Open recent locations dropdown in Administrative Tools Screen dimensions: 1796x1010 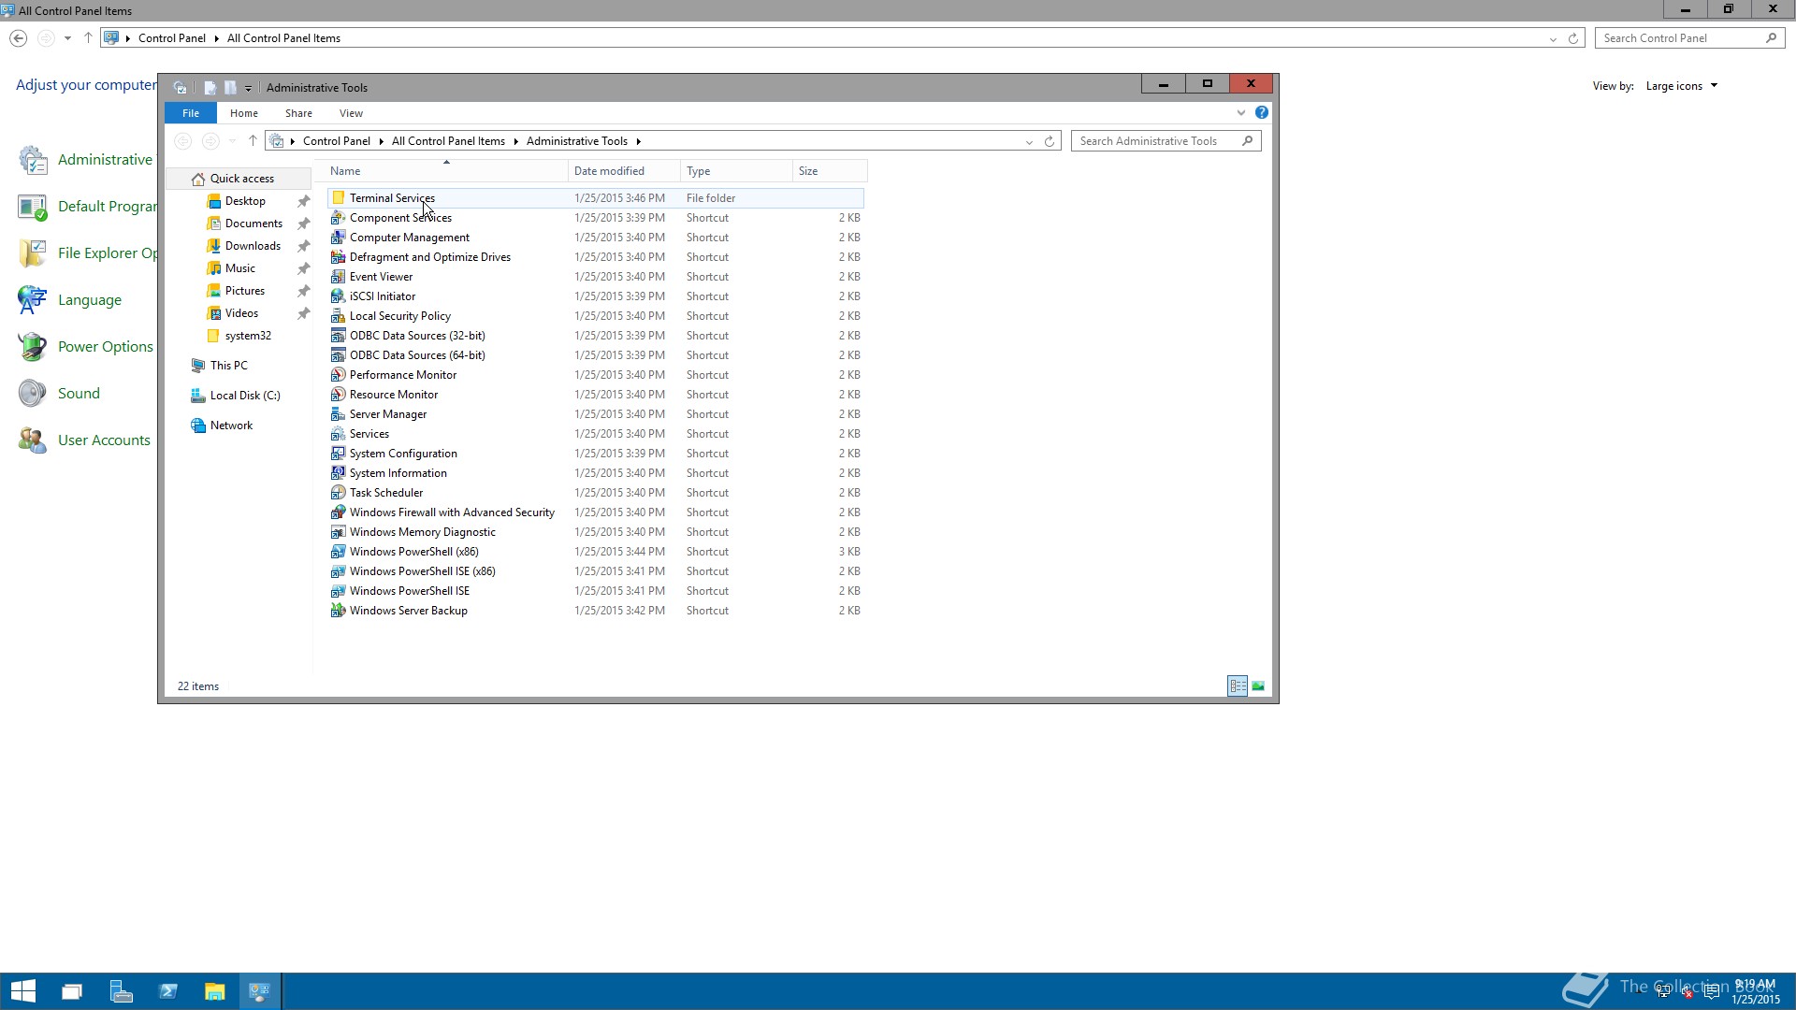coord(232,141)
